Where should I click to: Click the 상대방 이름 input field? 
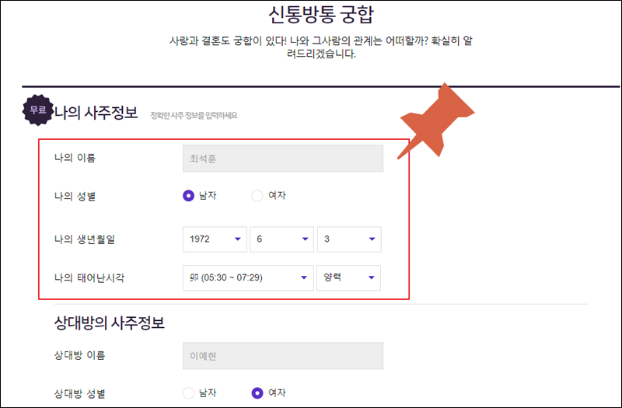[x=283, y=356]
